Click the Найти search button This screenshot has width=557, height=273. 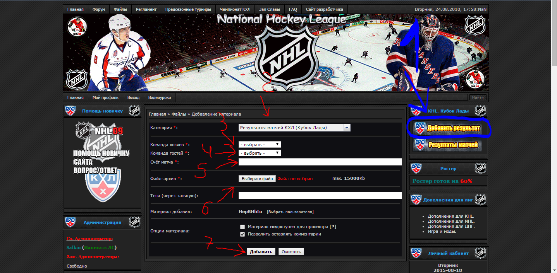click(478, 97)
